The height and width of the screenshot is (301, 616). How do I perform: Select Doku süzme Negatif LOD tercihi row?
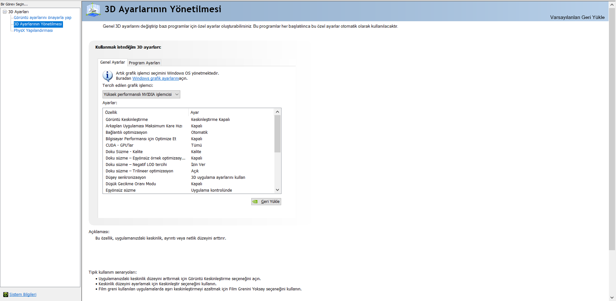(189, 165)
